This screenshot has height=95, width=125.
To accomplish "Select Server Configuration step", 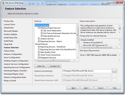I will click(12, 57).
